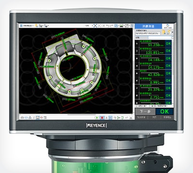Click the redo arrow icon
193x173 pixels.
tap(111, 25)
